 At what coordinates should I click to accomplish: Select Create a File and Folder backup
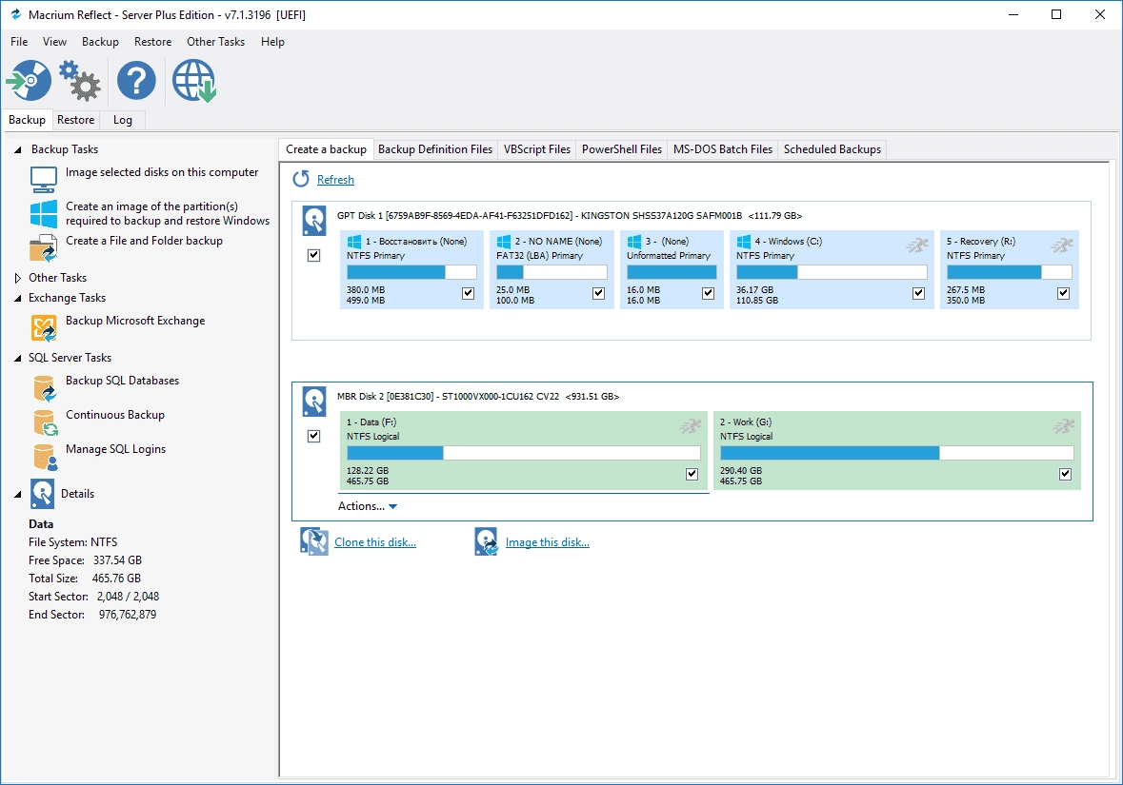point(144,241)
